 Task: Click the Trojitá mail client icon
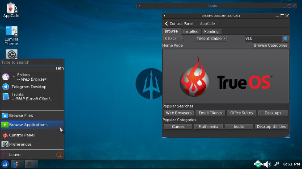click(5, 96)
